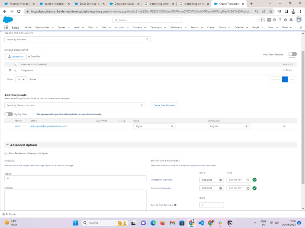Toggle Only Show Selected switch
This screenshot has height=228, width=305.
tap(293, 54)
